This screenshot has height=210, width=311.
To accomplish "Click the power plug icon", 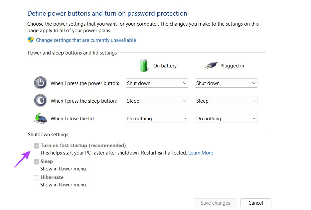I will pyautogui.click(x=211, y=65).
